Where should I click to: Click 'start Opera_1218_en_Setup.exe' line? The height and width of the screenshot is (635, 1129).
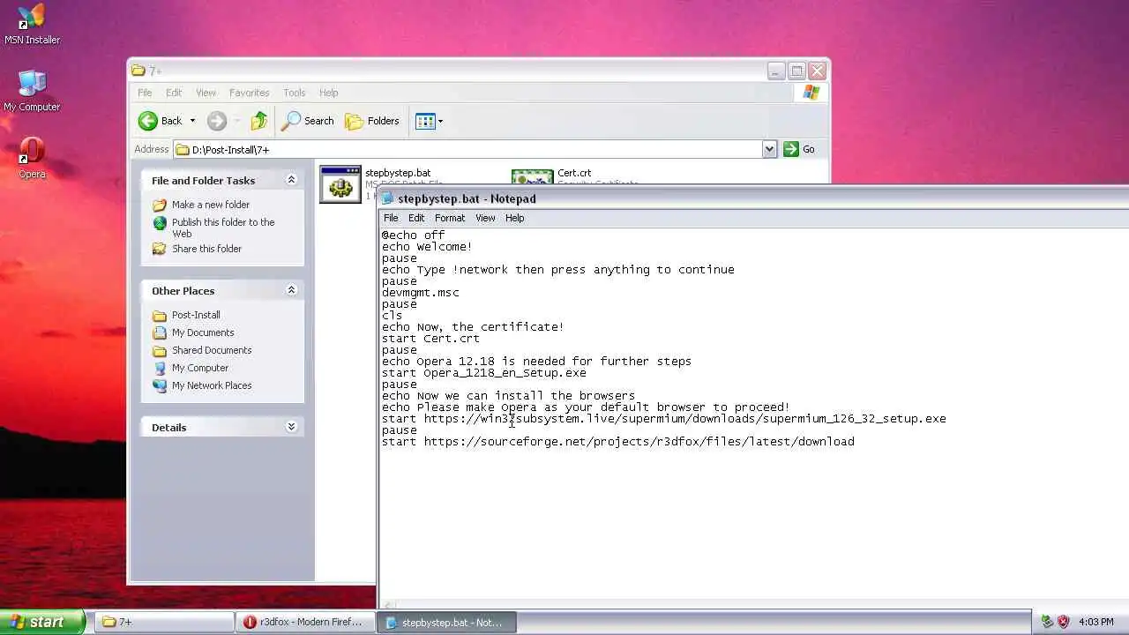point(483,373)
